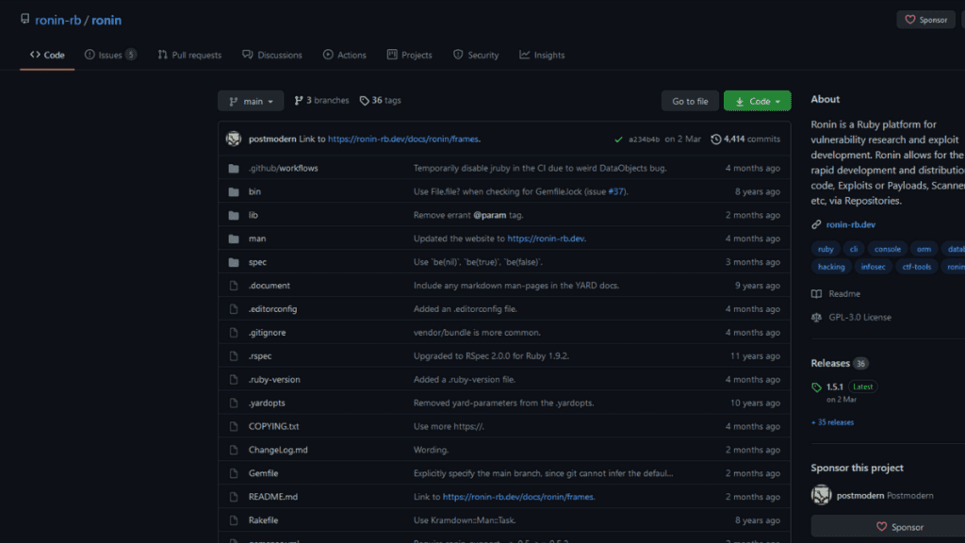Open commit a234b4b hash link

pyautogui.click(x=644, y=140)
